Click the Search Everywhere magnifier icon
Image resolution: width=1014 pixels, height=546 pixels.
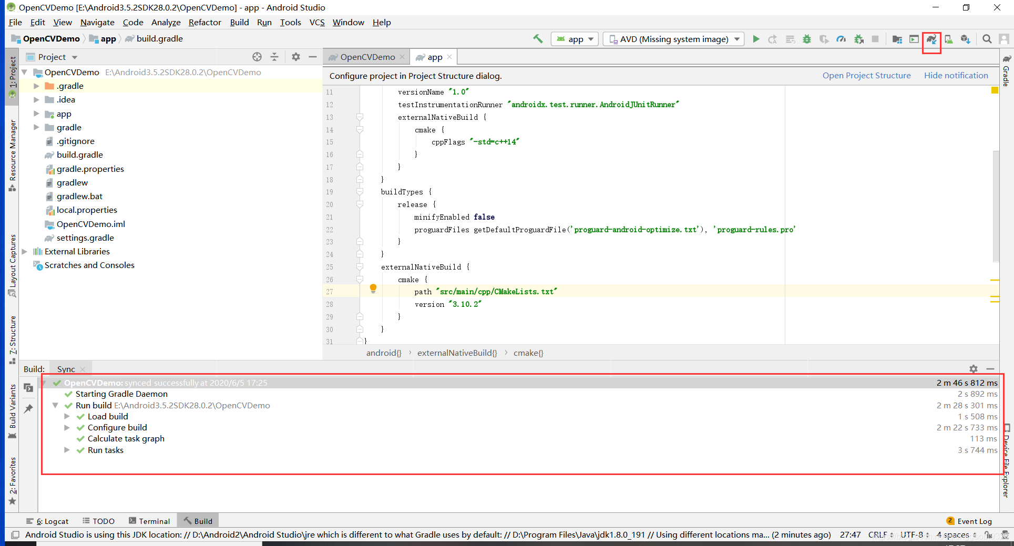click(x=987, y=39)
